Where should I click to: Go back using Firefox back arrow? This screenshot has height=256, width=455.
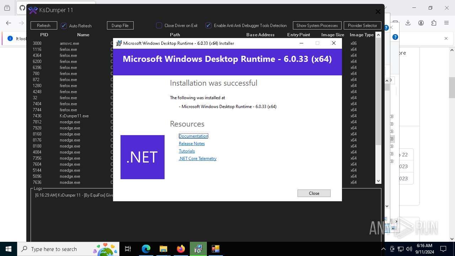pyautogui.click(x=9, y=23)
